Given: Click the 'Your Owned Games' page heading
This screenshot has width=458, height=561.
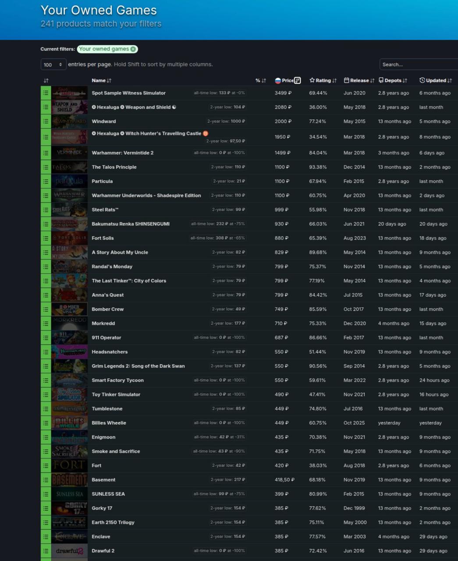Looking at the screenshot, I should click(x=99, y=10).
